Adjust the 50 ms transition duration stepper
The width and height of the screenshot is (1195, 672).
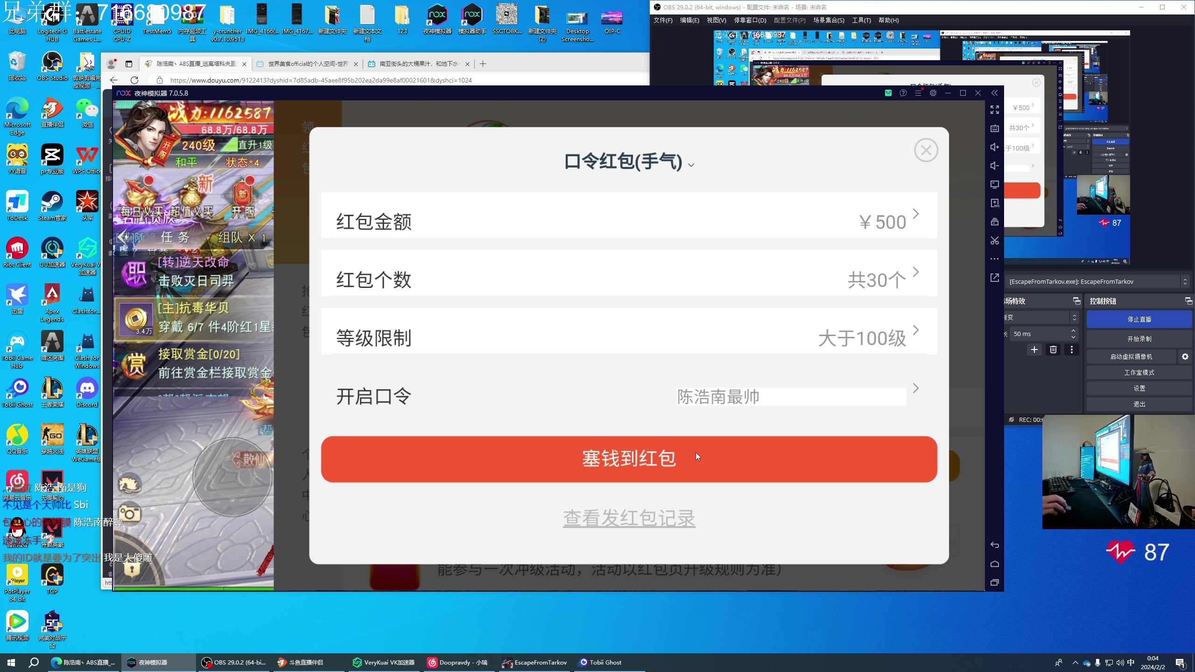(1073, 334)
